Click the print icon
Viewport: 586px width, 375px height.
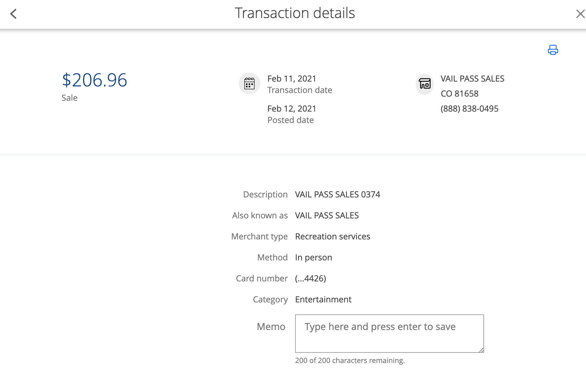(x=553, y=50)
